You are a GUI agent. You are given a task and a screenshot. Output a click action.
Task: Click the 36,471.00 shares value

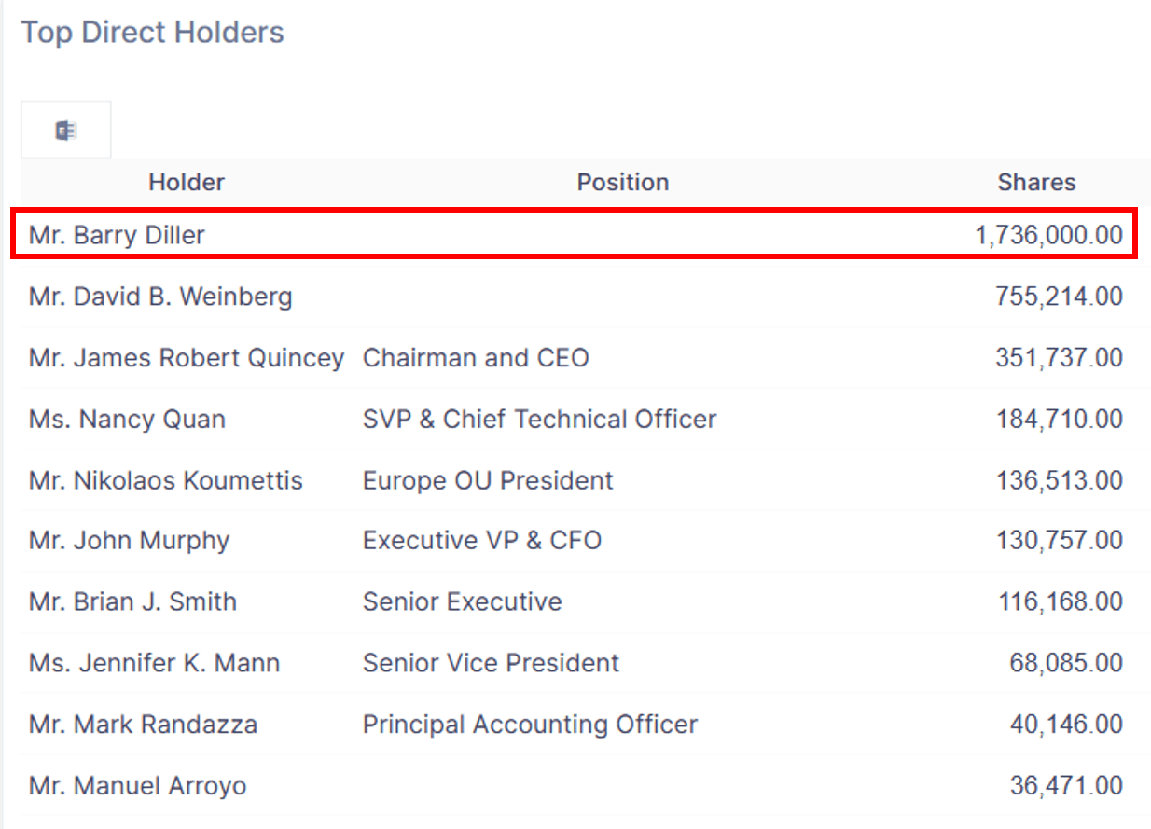tap(1066, 786)
